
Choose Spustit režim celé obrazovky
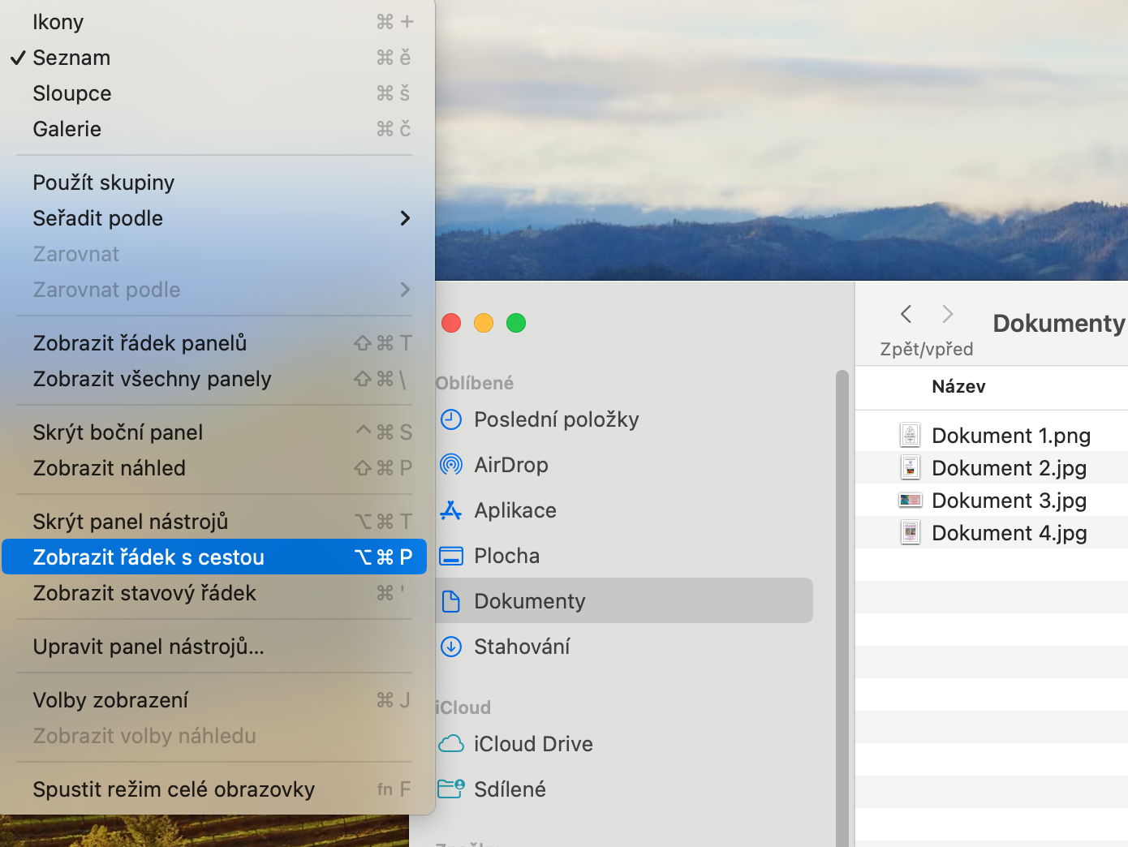[214, 789]
